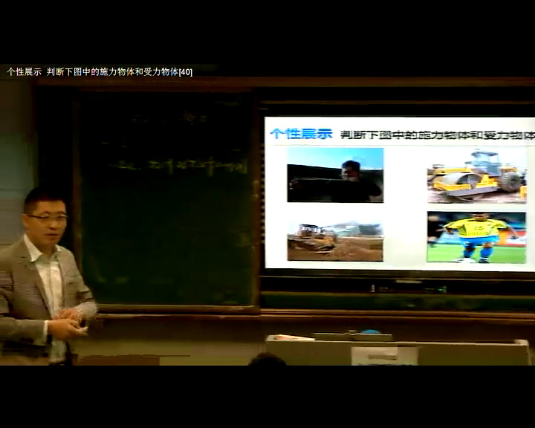Screen dimensions: 535x428
Task: Click the [40] counter in the title
Action: [x=186, y=72]
